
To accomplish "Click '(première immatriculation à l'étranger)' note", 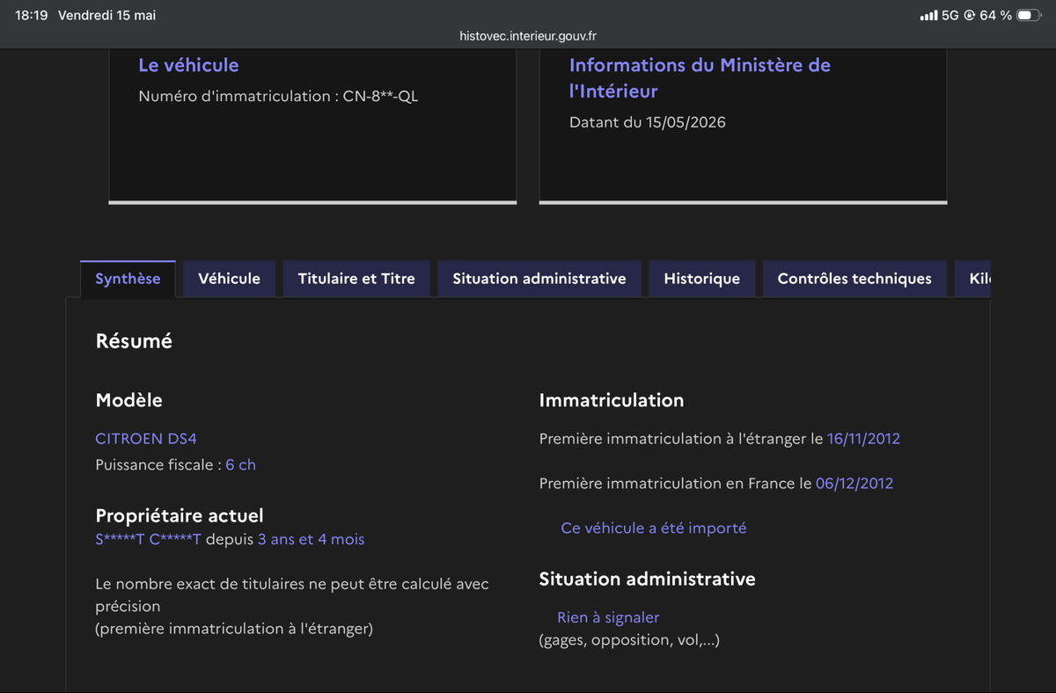I will pyautogui.click(x=234, y=629).
